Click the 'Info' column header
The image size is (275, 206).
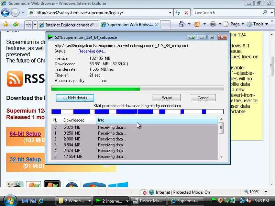pyautogui.click(x=157, y=120)
